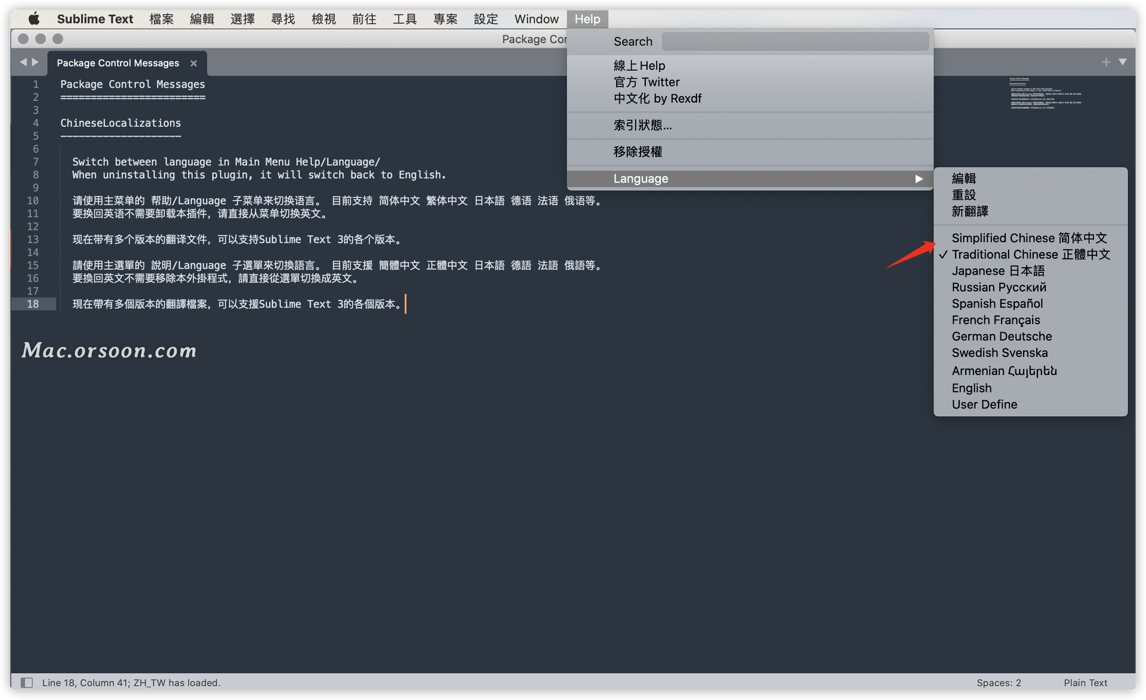Image resolution: width=1146 pixels, height=700 pixels.
Task: Select the Package Control Messages tab
Action: tap(119, 62)
